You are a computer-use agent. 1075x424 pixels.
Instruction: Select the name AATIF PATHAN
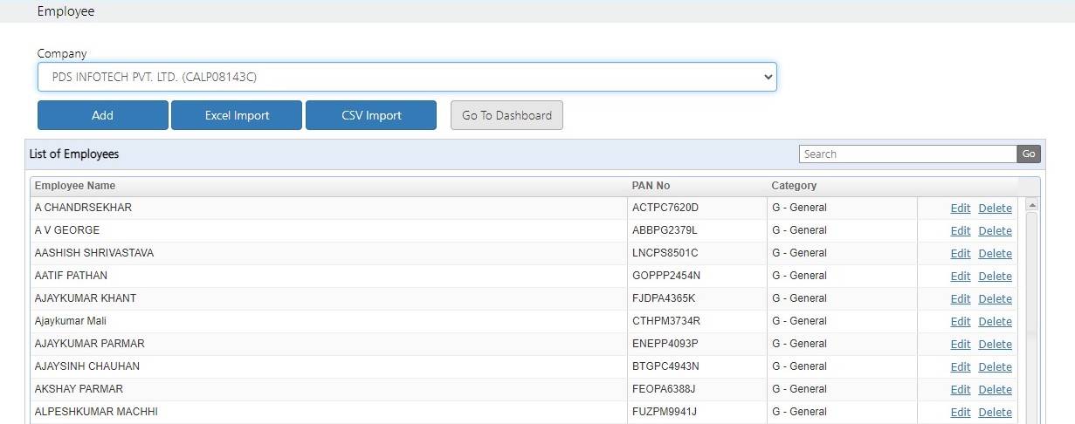click(x=72, y=276)
